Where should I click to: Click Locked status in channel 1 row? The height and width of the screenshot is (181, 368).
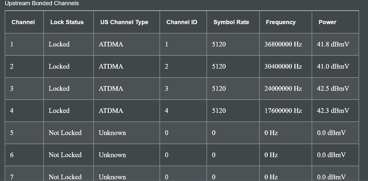59,44
